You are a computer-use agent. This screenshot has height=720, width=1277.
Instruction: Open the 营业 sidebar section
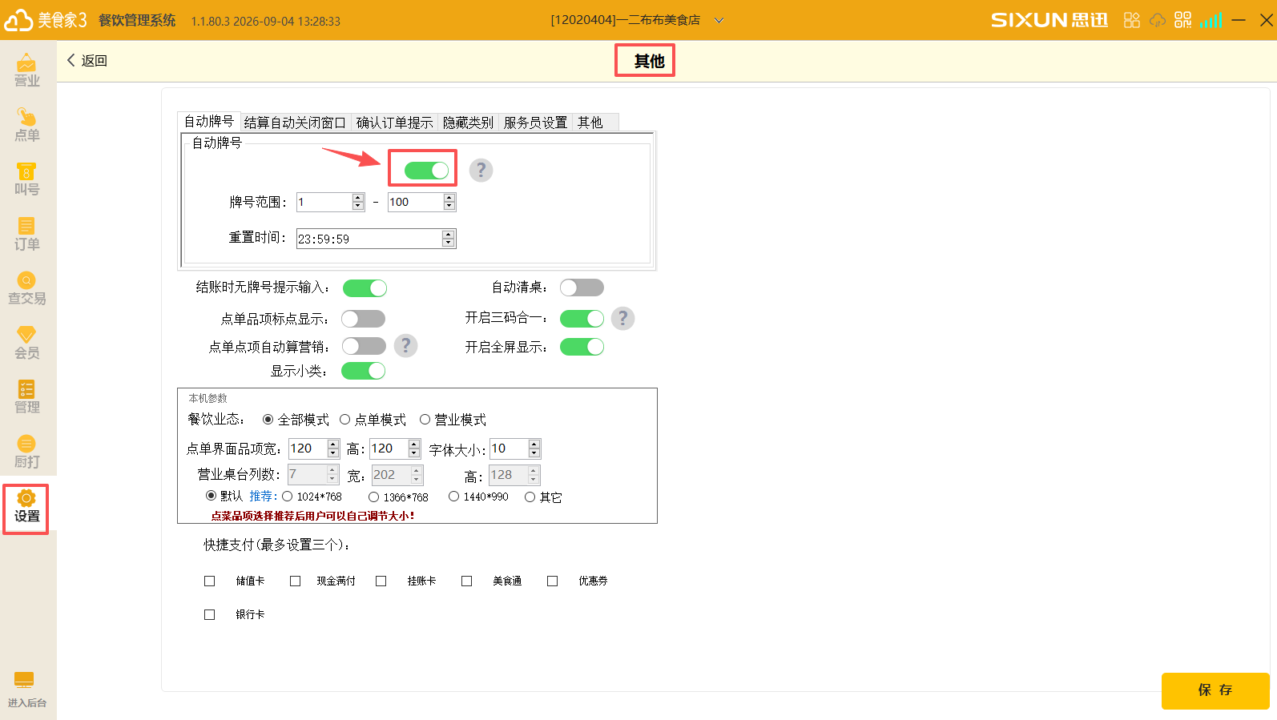(27, 70)
